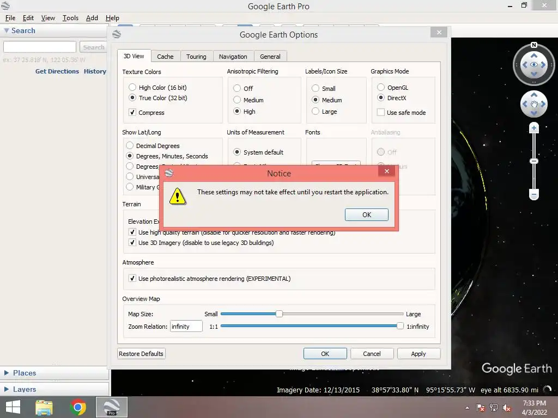Click Restore Defaults button
Screen dimensions: 558x418
pyautogui.click(x=141, y=354)
